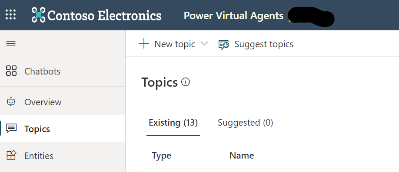Switch to the Existing (13) tab
Image resolution: width=399 pixels, height=172 pixels.
(173, 123)
